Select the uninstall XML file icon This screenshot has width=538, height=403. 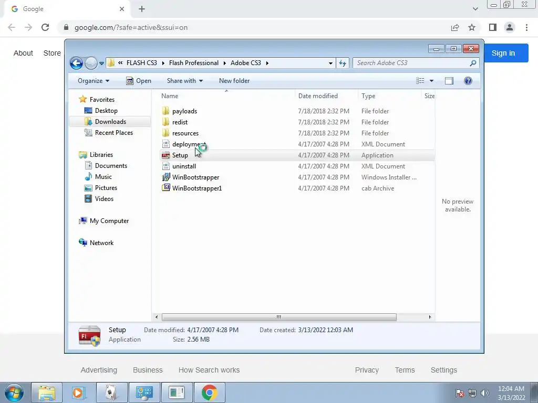pos(165,166)
